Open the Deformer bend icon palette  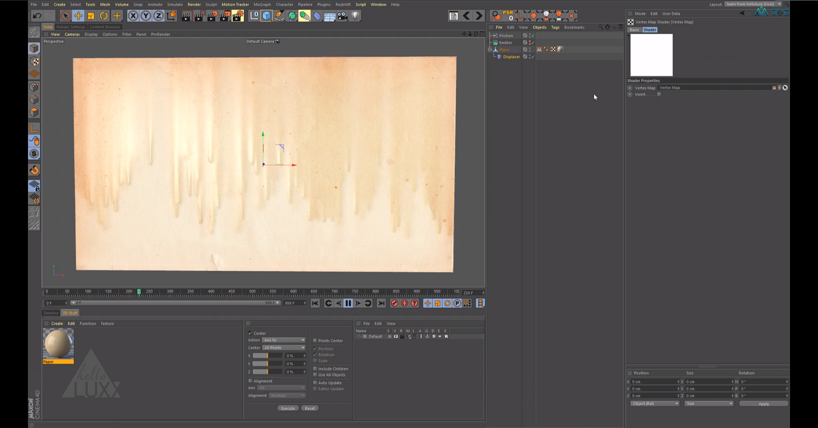(317, 16)
